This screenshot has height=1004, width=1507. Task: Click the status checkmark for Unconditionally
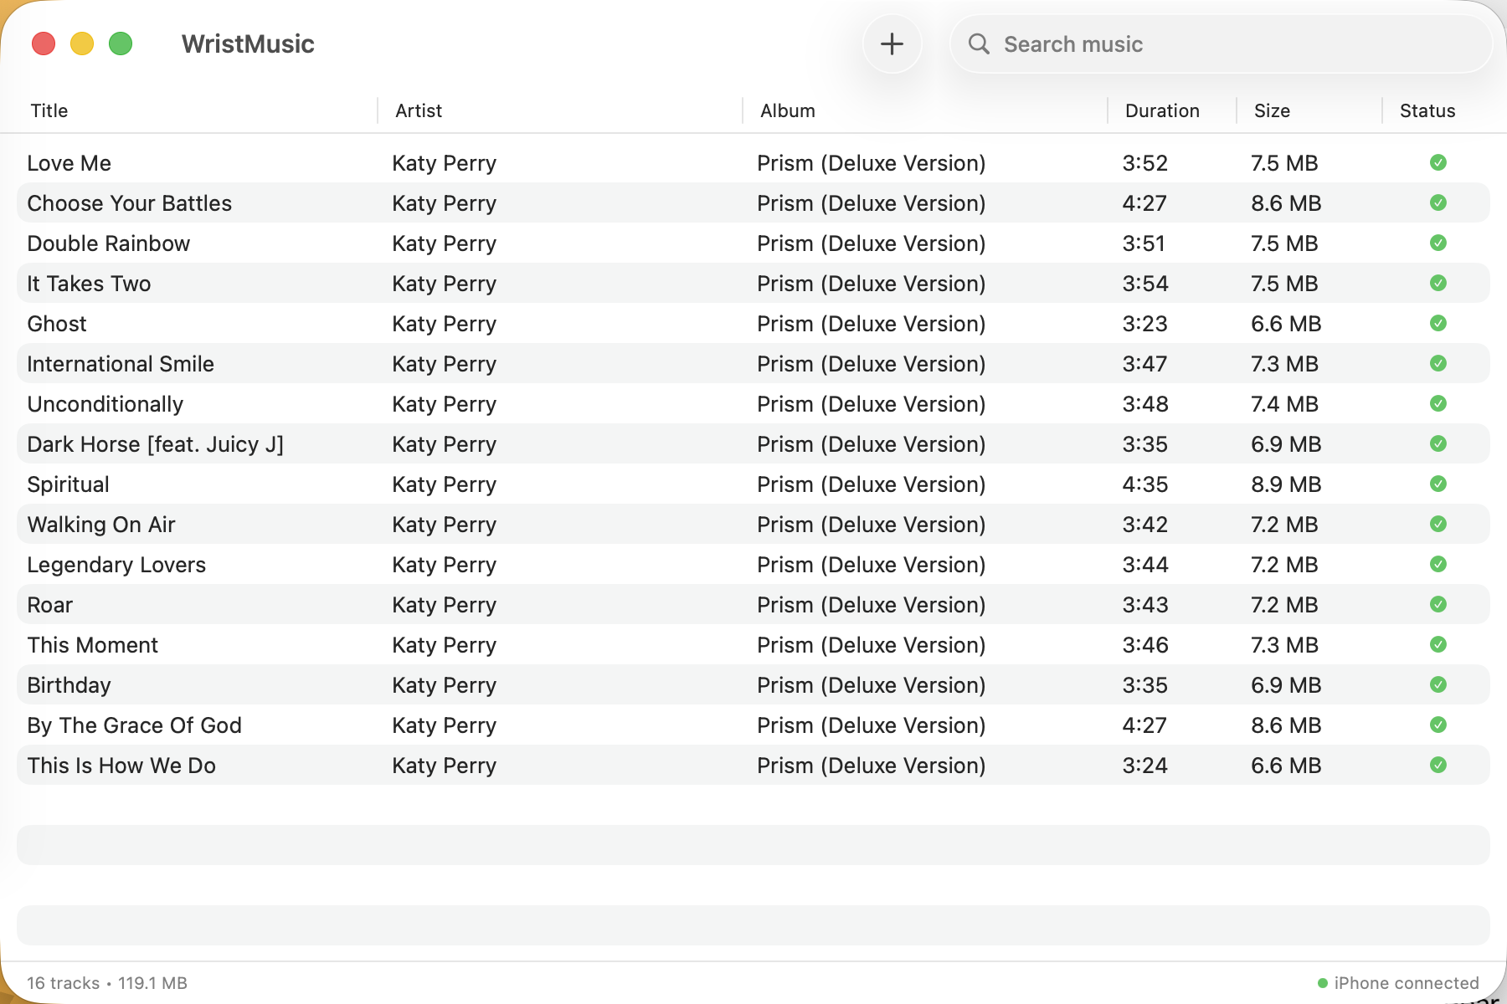1438,403
